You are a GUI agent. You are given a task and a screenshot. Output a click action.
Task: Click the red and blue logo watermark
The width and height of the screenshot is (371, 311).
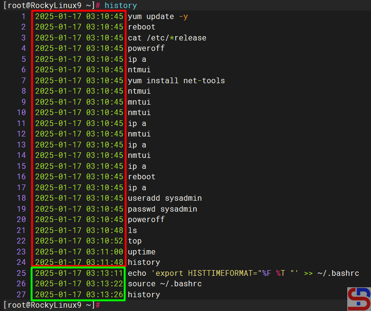[359, 298]
